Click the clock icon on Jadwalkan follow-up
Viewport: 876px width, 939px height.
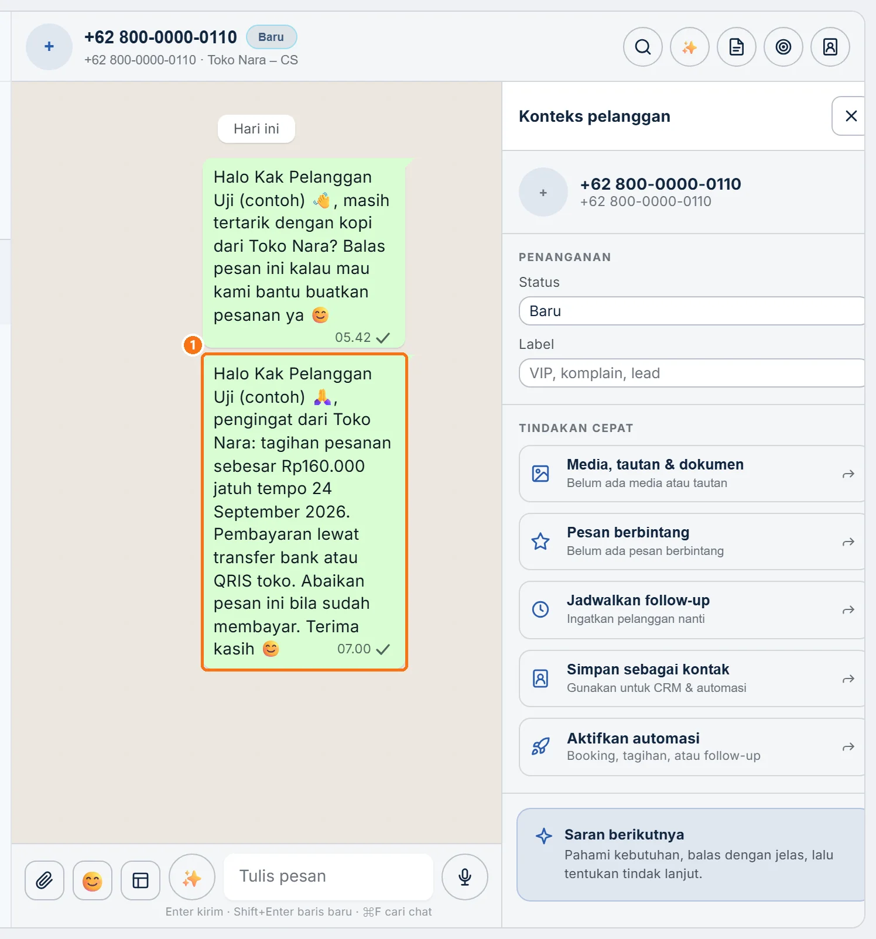pyautogui.click(x=540, y=609)
